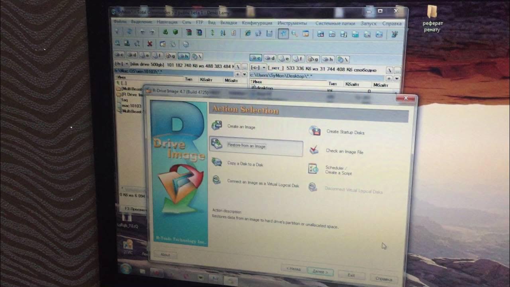
Task: Select drive h in the left panel drive bar
Action: (184, 56)
